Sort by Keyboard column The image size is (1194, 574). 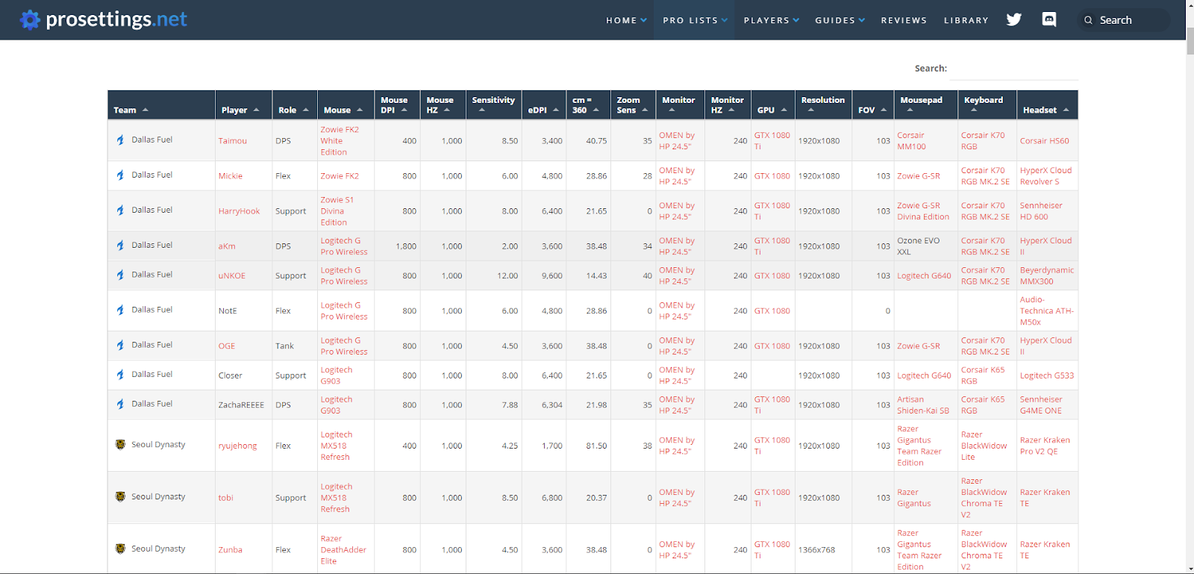(987, 105)
